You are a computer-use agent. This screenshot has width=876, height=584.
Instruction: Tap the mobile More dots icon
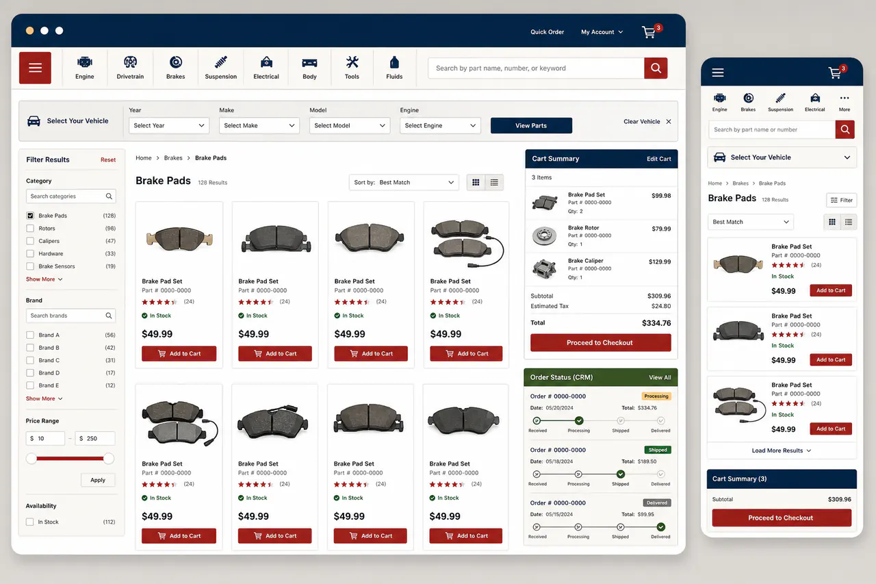click(x=845, y=98)
